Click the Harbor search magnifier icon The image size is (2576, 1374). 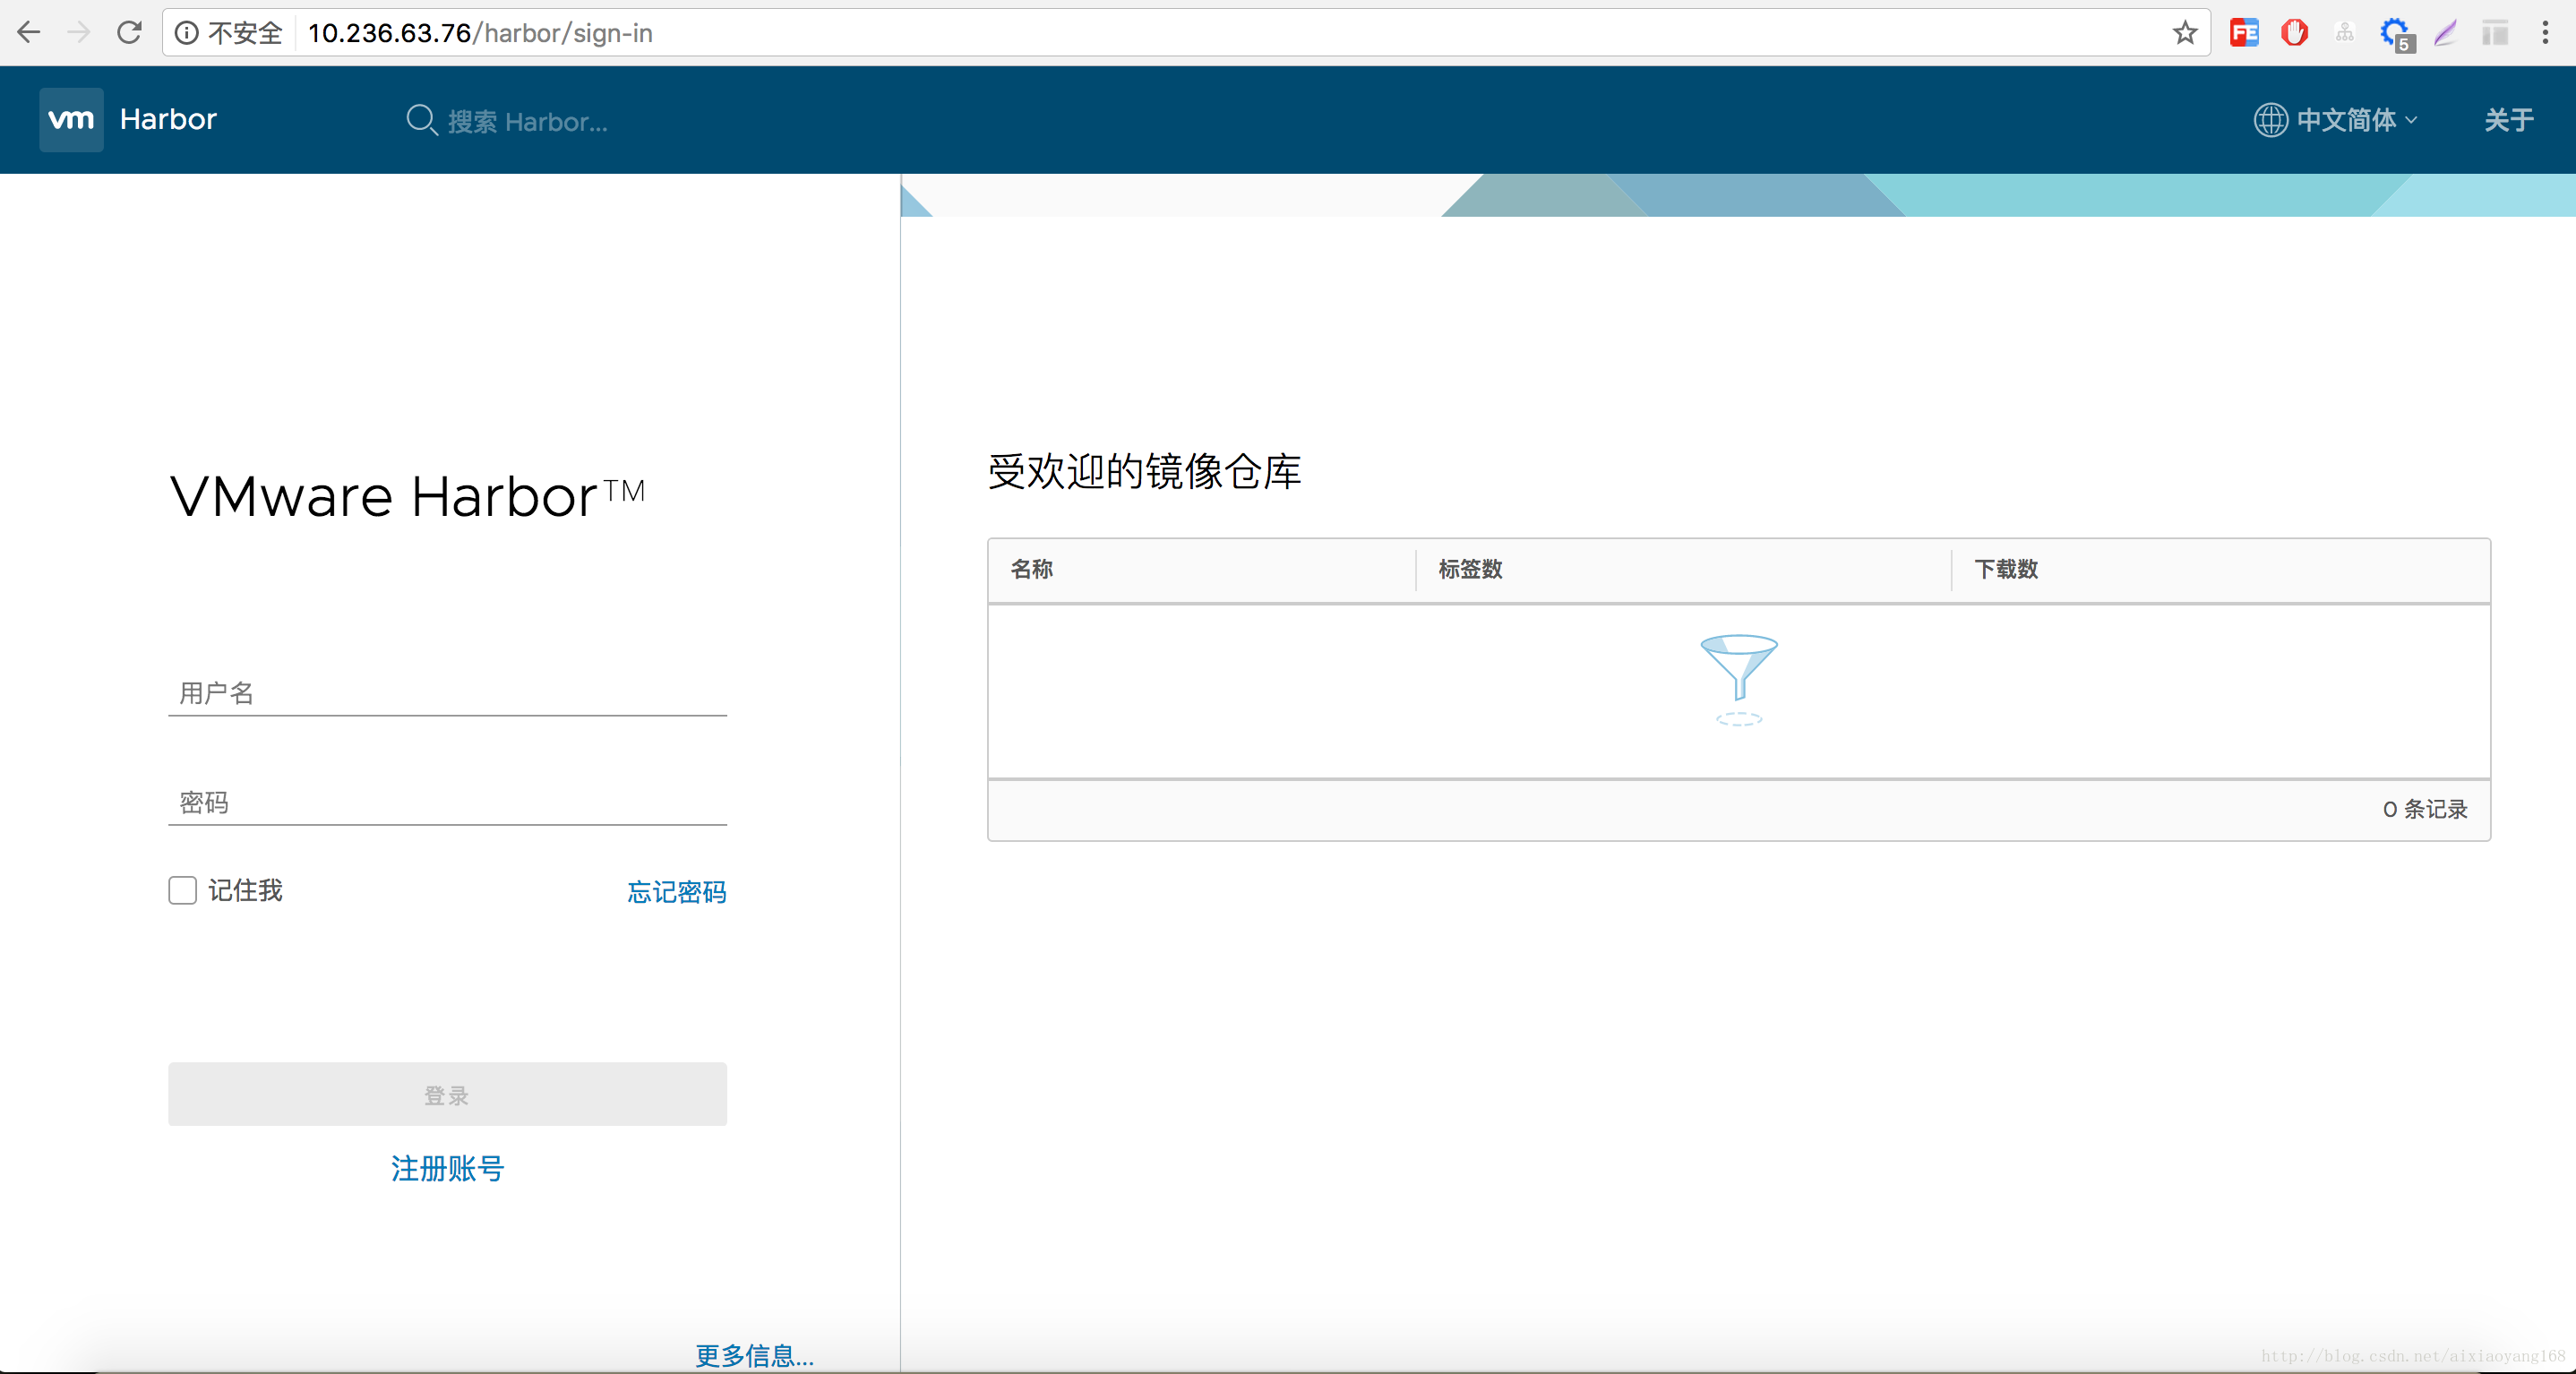(422, 120)
